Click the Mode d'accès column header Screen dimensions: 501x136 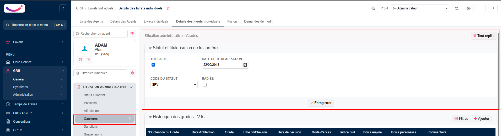click(321, 132)
